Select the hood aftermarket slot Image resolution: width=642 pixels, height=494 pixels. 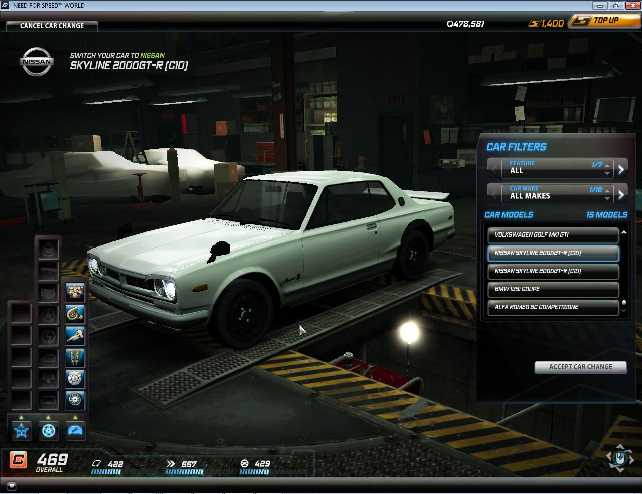click(x=49, y=293)
